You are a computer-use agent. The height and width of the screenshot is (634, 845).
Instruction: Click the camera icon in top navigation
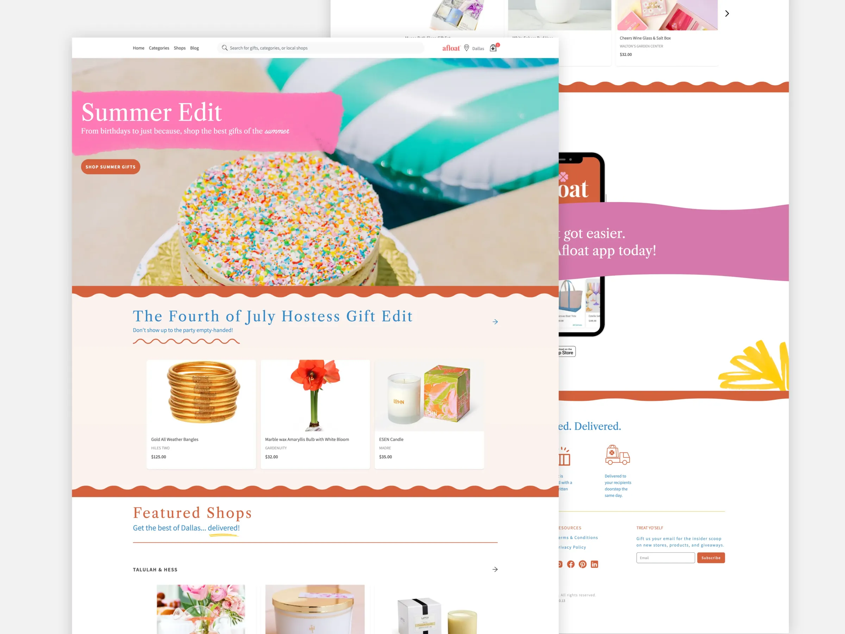click(x=494, y=48)
